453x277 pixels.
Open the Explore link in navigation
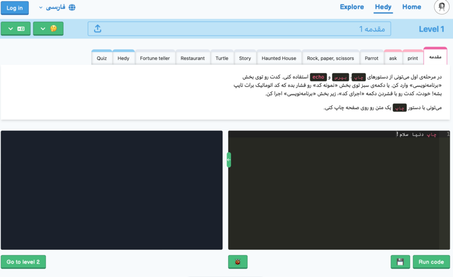tap(352, 7)
